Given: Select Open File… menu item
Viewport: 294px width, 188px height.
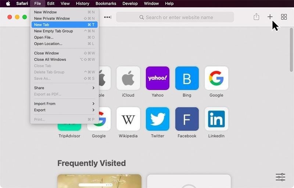Looking at the screenshot, I should coord(64,37).
